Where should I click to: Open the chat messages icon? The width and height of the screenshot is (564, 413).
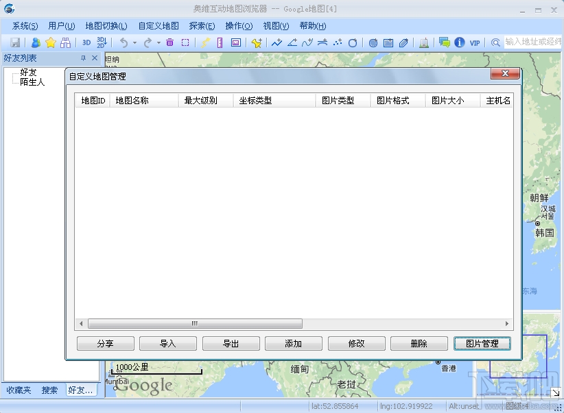tap(445, 42)
